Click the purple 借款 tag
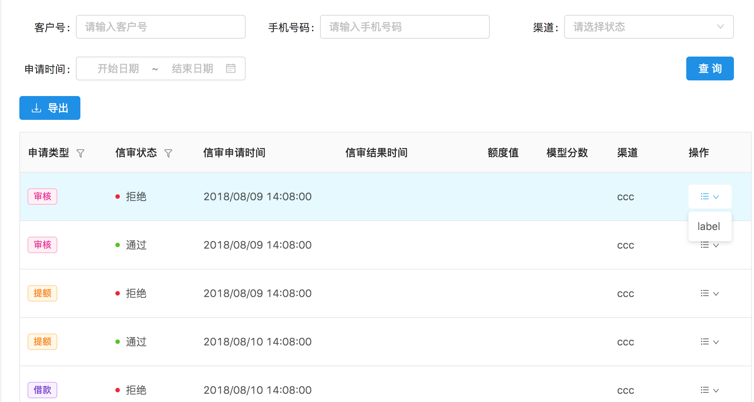 42,390
